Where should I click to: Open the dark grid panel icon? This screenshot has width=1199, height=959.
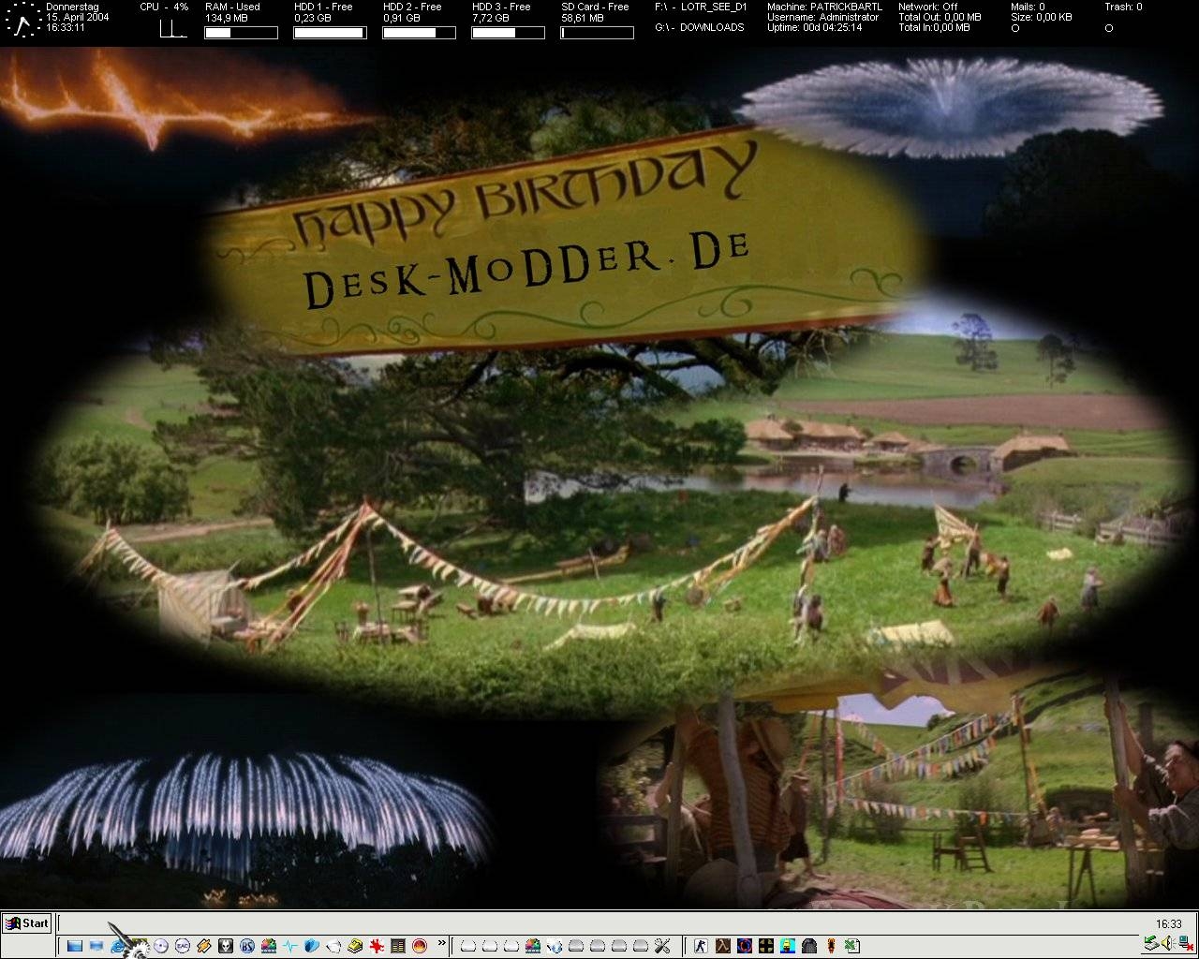[x=397, y=946]
